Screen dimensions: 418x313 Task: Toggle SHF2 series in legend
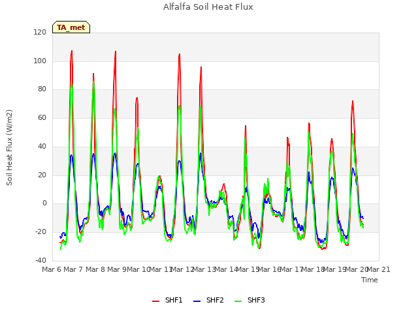click(x=208, y=300)
